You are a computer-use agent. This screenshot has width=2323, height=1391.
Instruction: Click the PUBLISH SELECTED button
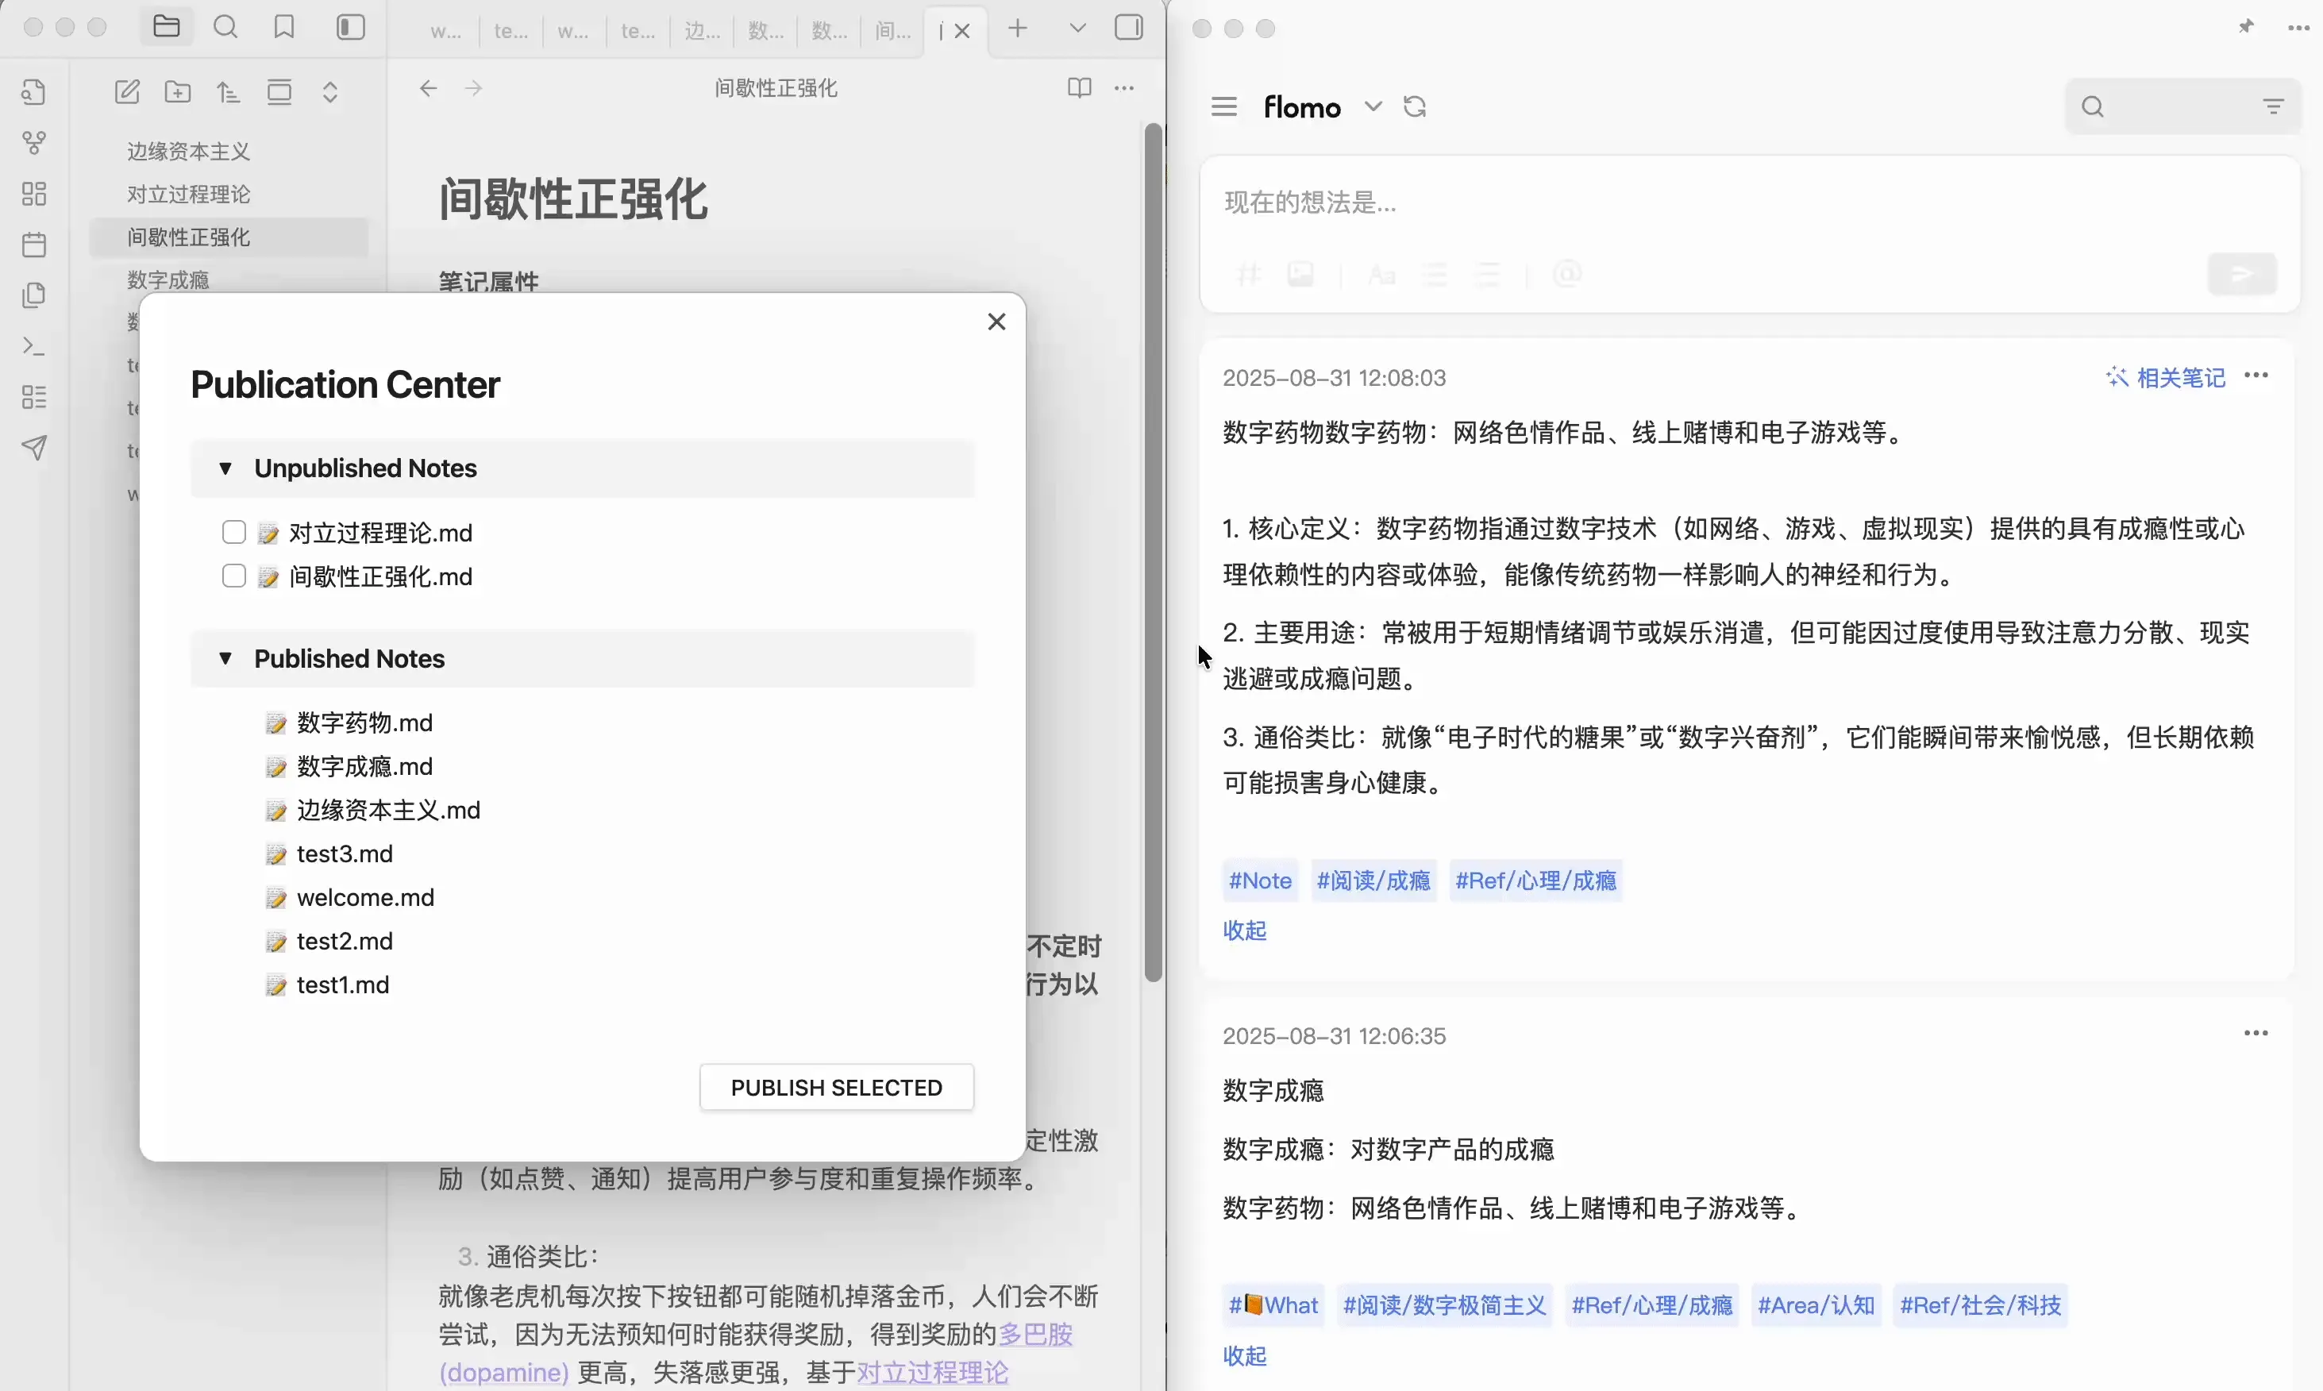[836, 1087]
